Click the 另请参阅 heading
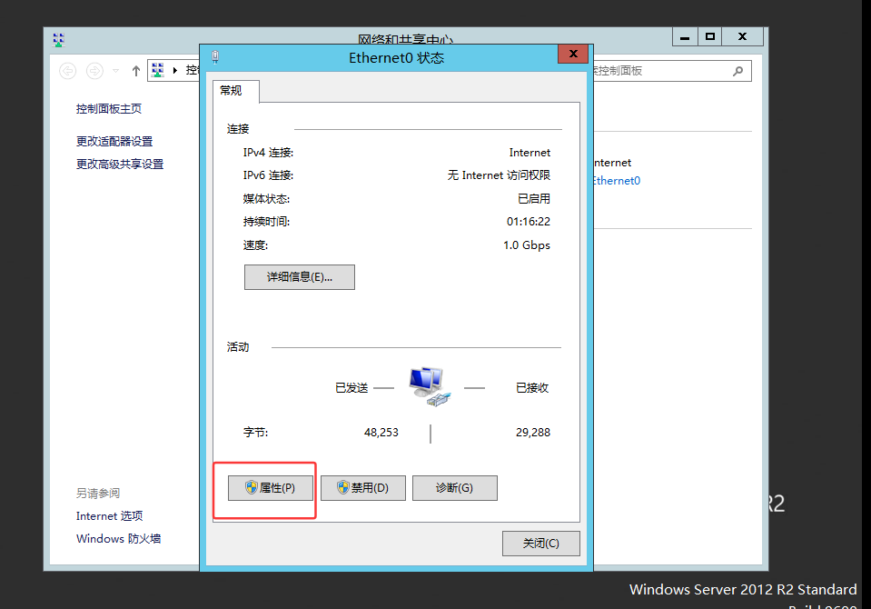 (98, 494)
